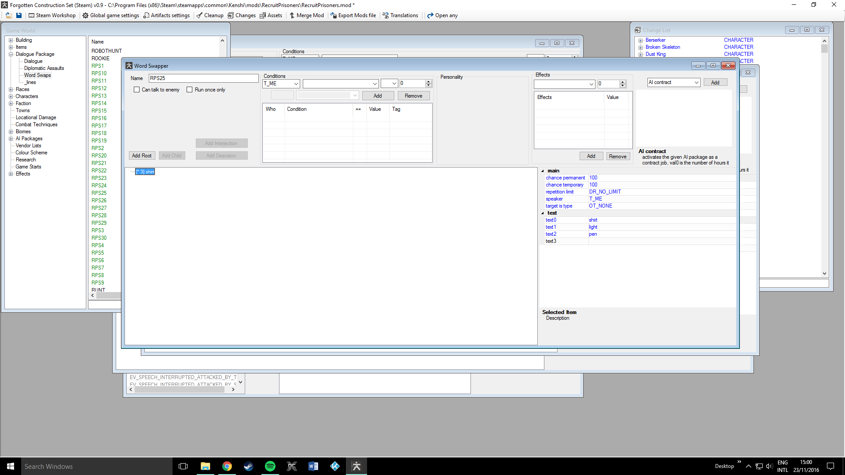Open the Translations tool
The width and height of the screenshot is (845, 475).
(x=400, y=15)
